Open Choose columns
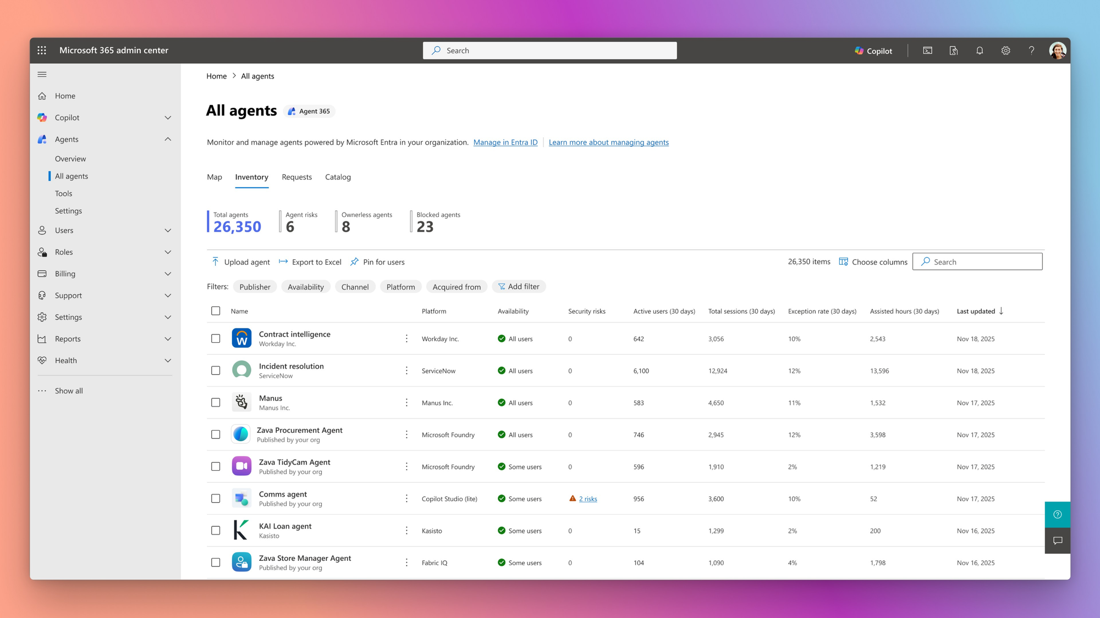This screenshot has height=618, width=1100. pyautogui.click(x=873, y=262)
